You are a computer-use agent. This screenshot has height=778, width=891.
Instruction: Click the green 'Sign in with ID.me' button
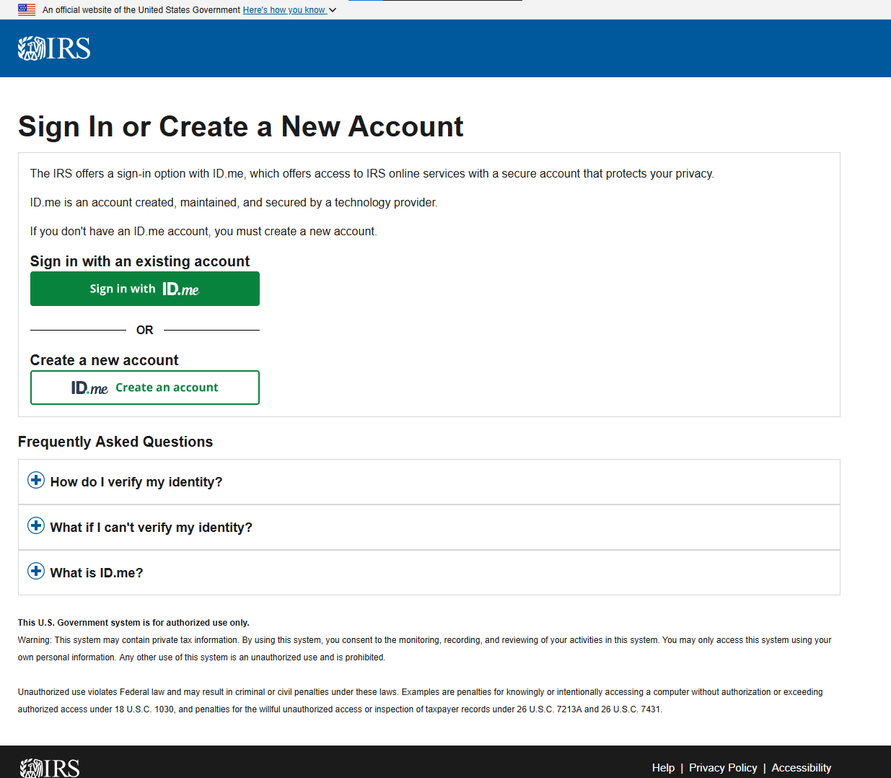145,289
